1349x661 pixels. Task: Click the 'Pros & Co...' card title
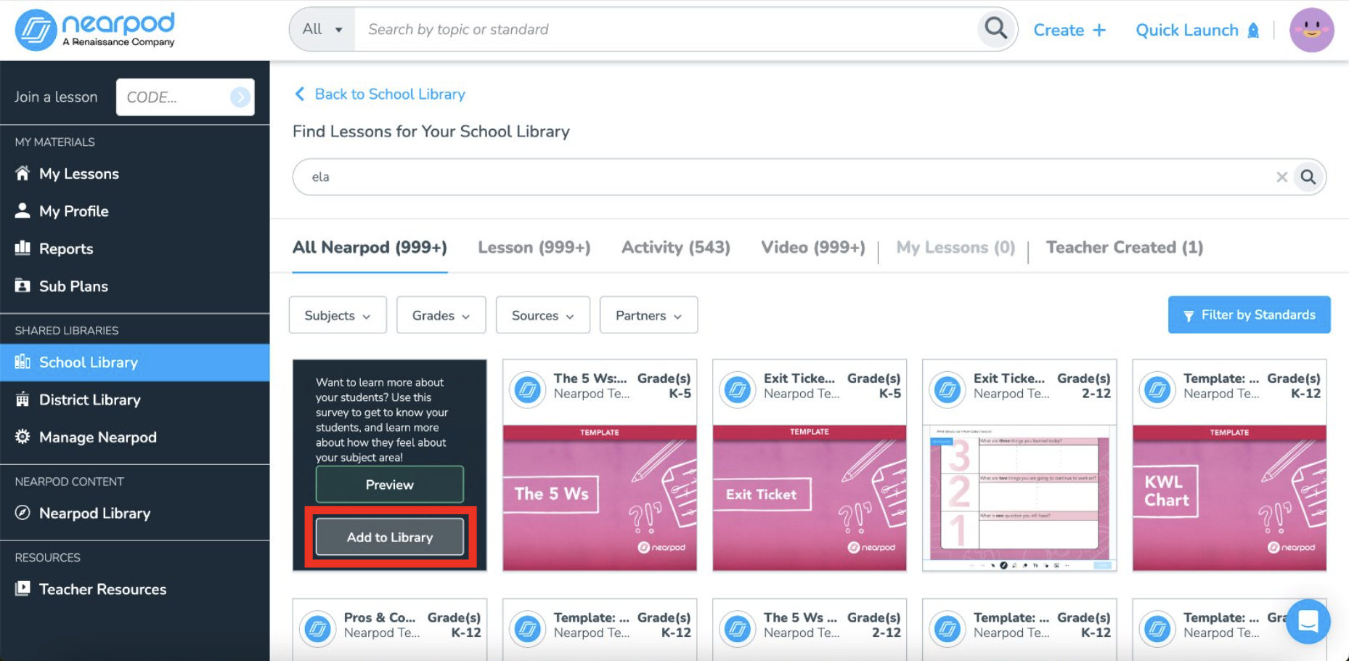(380, 617)
